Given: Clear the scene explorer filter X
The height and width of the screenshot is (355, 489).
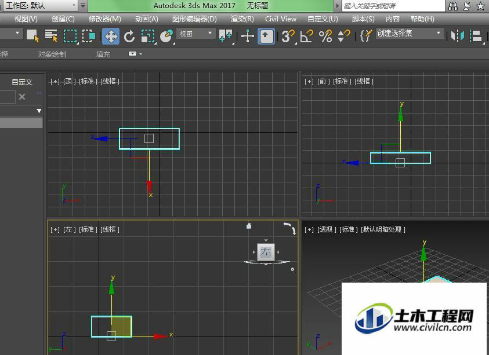Looking at the screenshot, I should tap(22, 97).
